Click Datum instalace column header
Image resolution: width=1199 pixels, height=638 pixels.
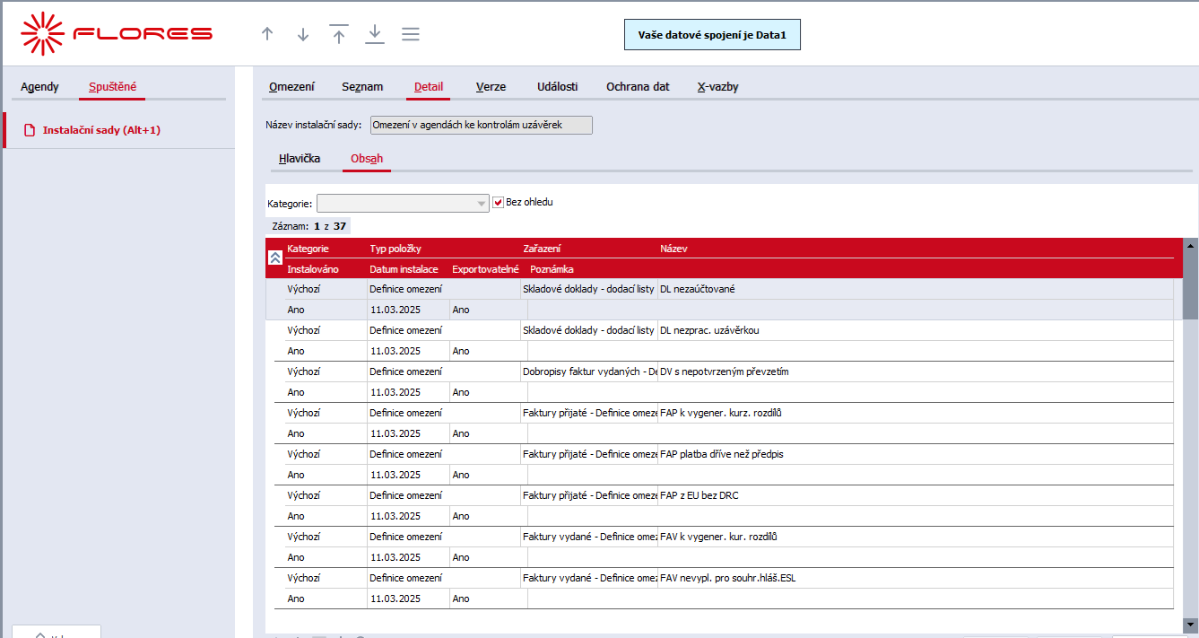[x=404, y=269]
